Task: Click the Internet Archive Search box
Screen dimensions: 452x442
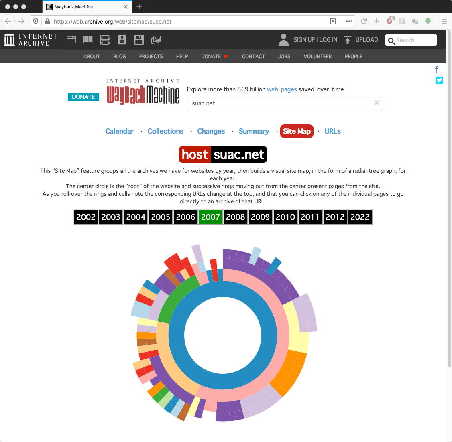Action: point(411,40)
